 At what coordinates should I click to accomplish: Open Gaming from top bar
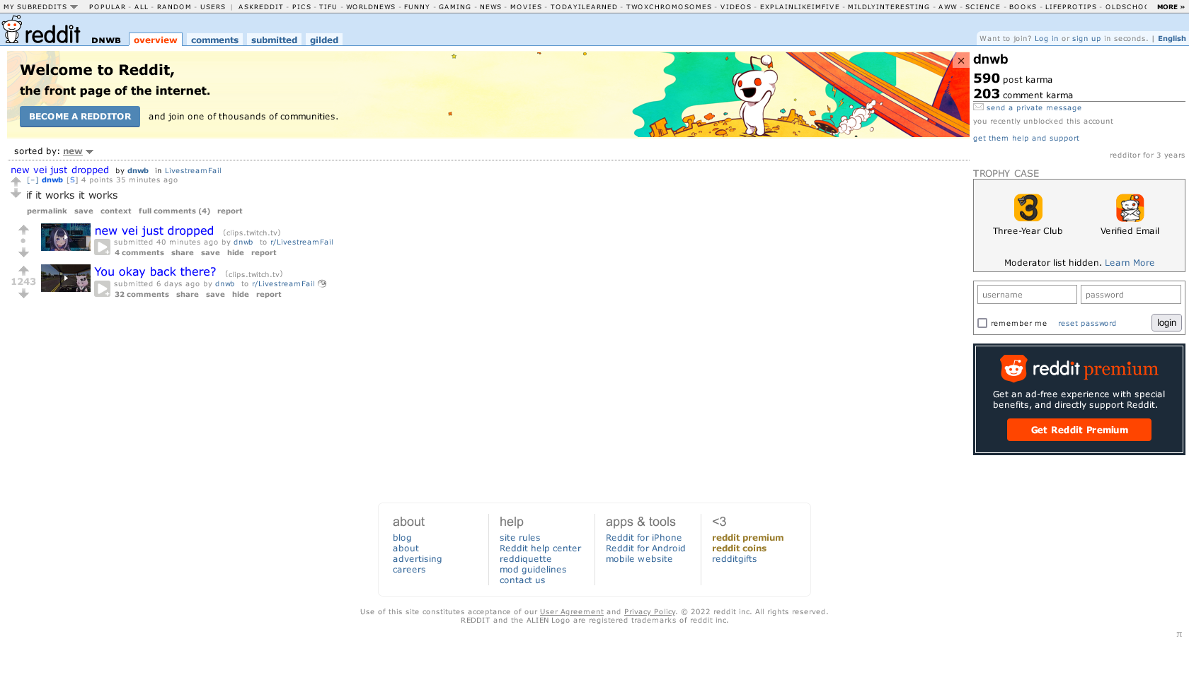pyautogui.click(x=454, y=6)
